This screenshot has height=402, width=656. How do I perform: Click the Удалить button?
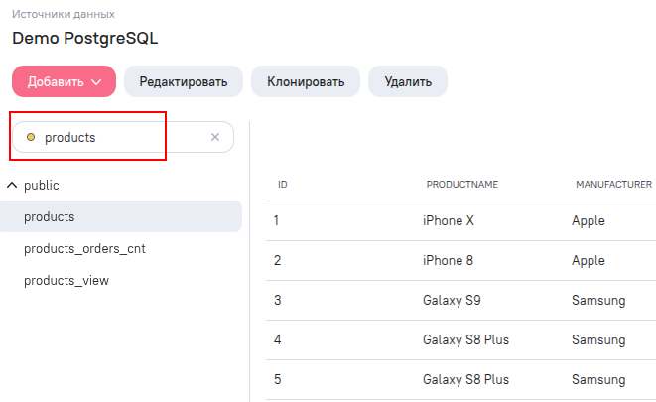[x=408, y=81]
